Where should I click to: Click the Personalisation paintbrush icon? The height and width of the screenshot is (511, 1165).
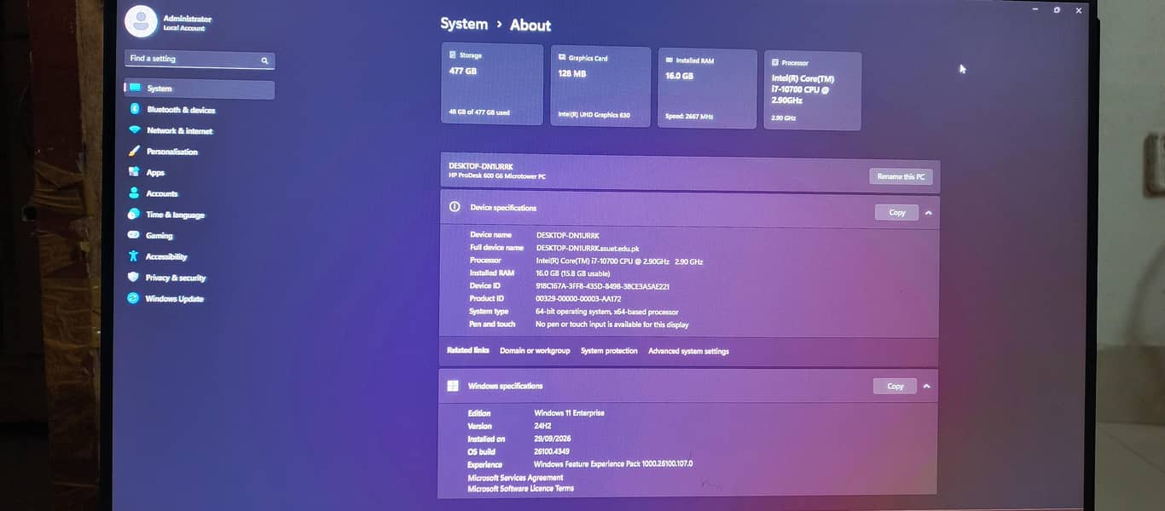[x=134, y=151]
